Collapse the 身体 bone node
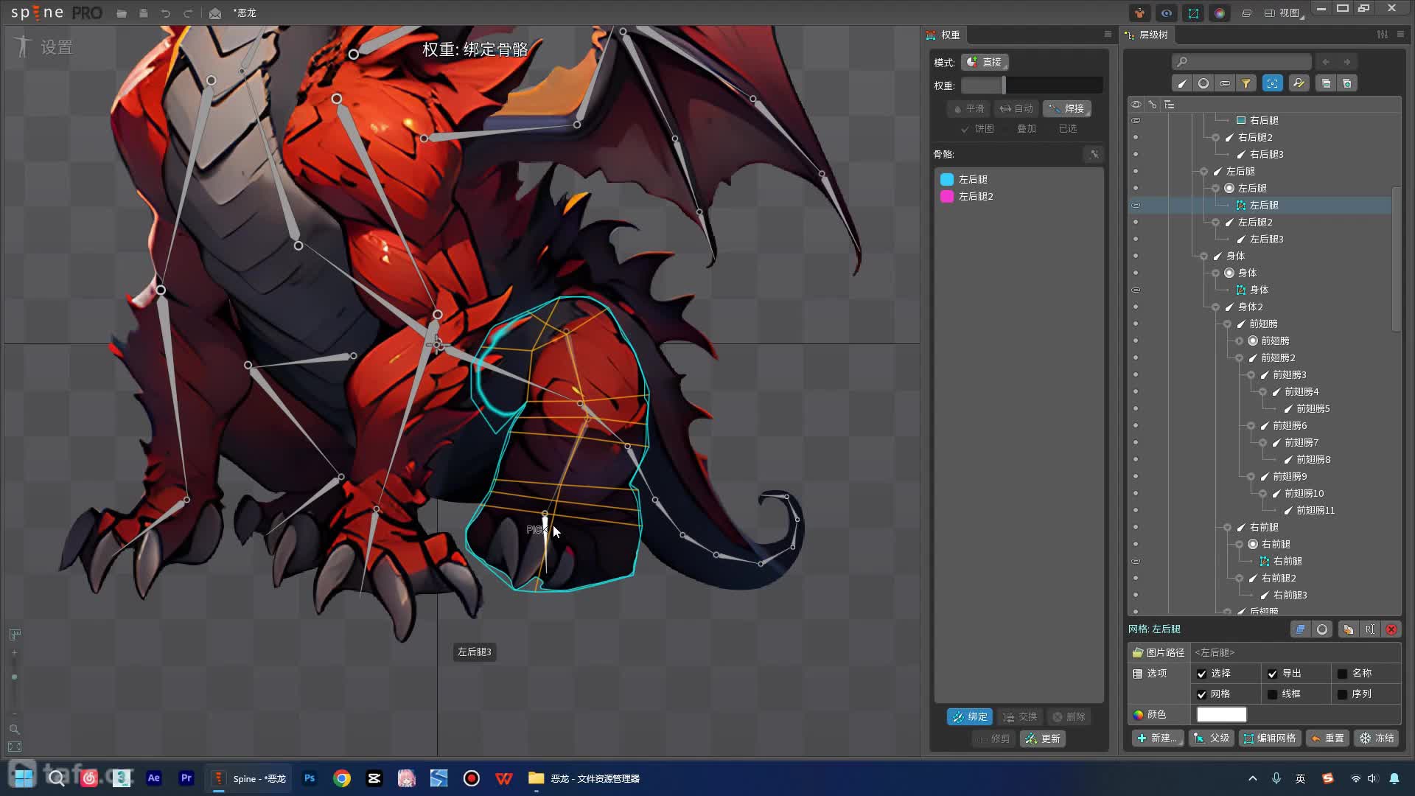 pyautogui.click(x=1204, y=256)
